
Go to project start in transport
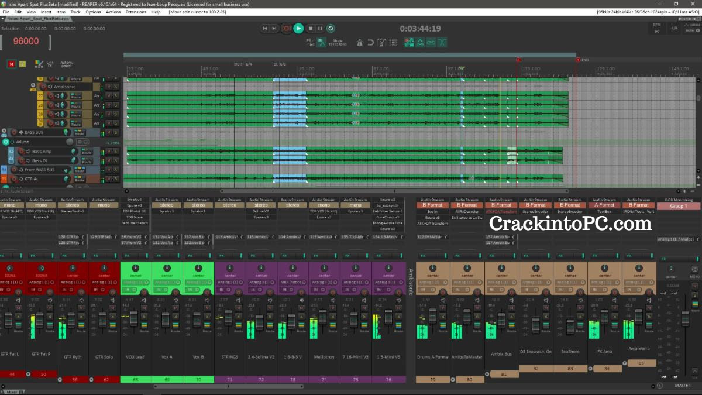coord(265,28)
